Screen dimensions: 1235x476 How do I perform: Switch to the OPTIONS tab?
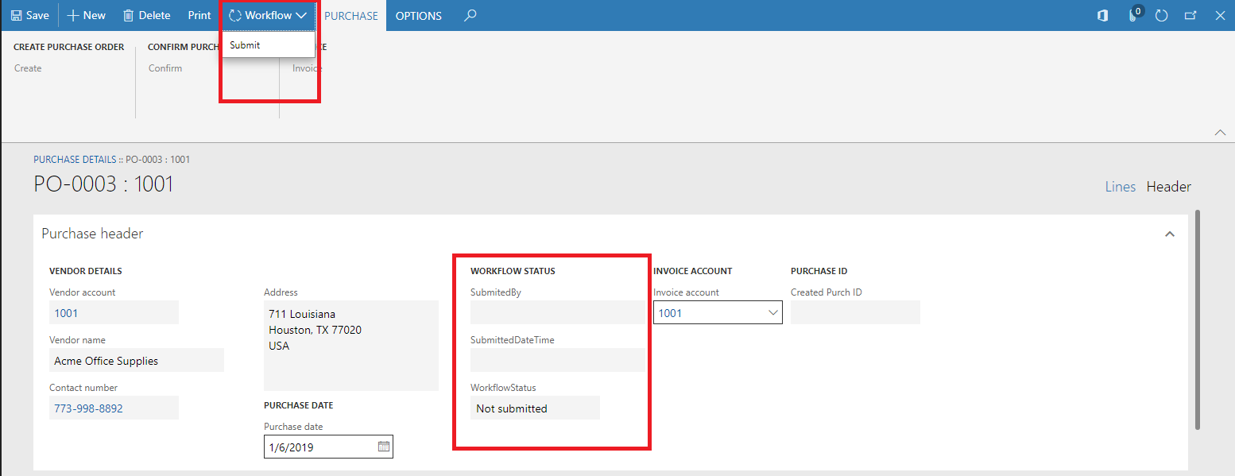pyautogui.click(x=418, y=15)
